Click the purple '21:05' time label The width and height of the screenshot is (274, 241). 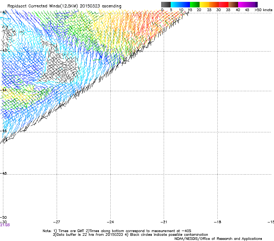coord(5,225)
